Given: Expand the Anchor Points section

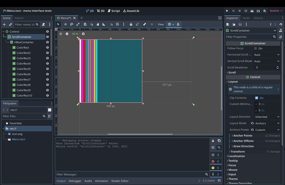Looking at the screenshot, I should pos(243,135).
